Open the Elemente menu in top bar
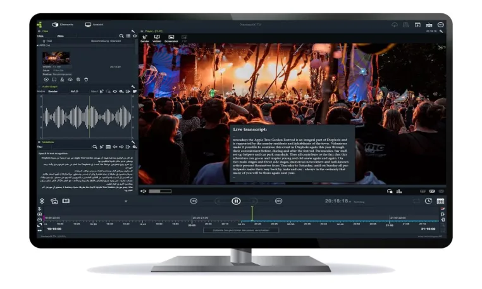 63,25
